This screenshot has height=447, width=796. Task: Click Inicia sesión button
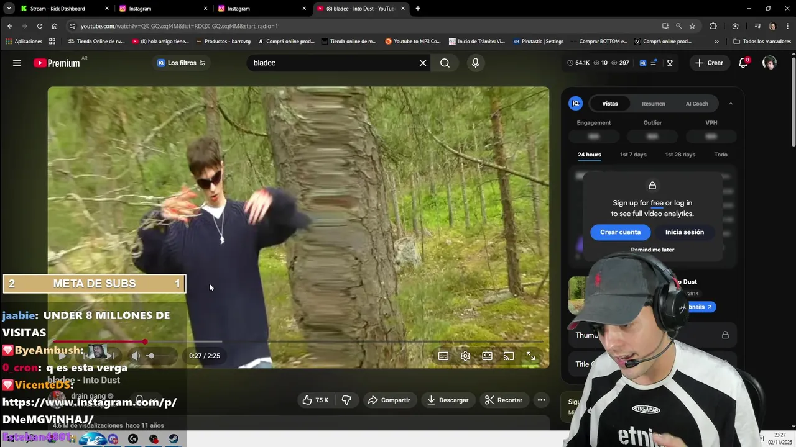pos(685,232)
